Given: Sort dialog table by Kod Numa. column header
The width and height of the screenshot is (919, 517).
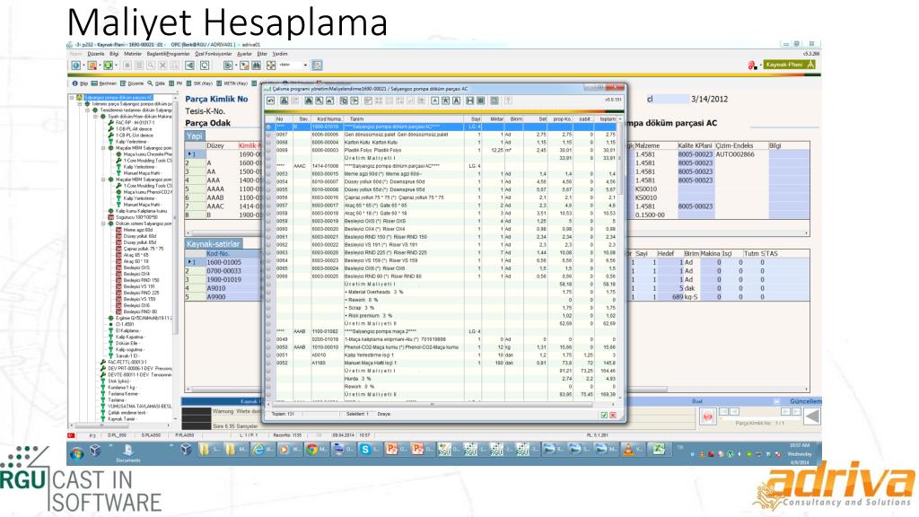Looking at the screenshot, I should tap(328, 119).
